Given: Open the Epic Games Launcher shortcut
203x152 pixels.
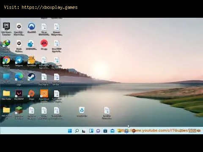Looking at the screenshot, I should pos(6,26).
